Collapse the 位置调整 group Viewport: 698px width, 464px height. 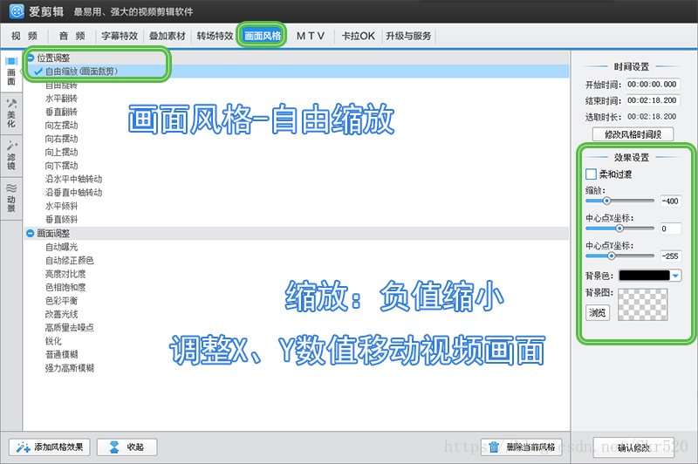tap(30, 58)
